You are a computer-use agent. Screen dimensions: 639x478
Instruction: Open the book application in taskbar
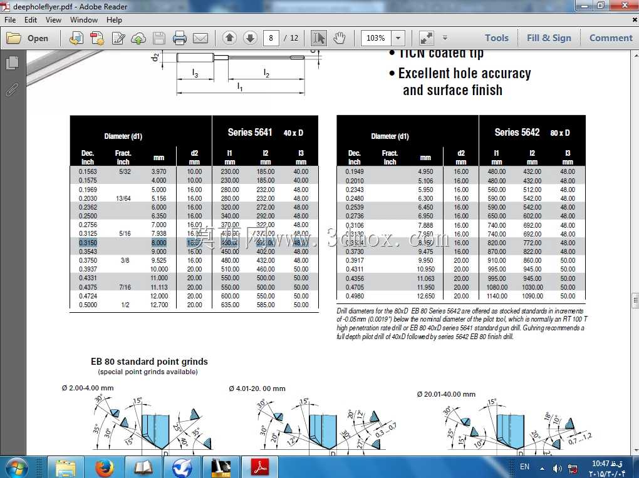tap(143, 467)
